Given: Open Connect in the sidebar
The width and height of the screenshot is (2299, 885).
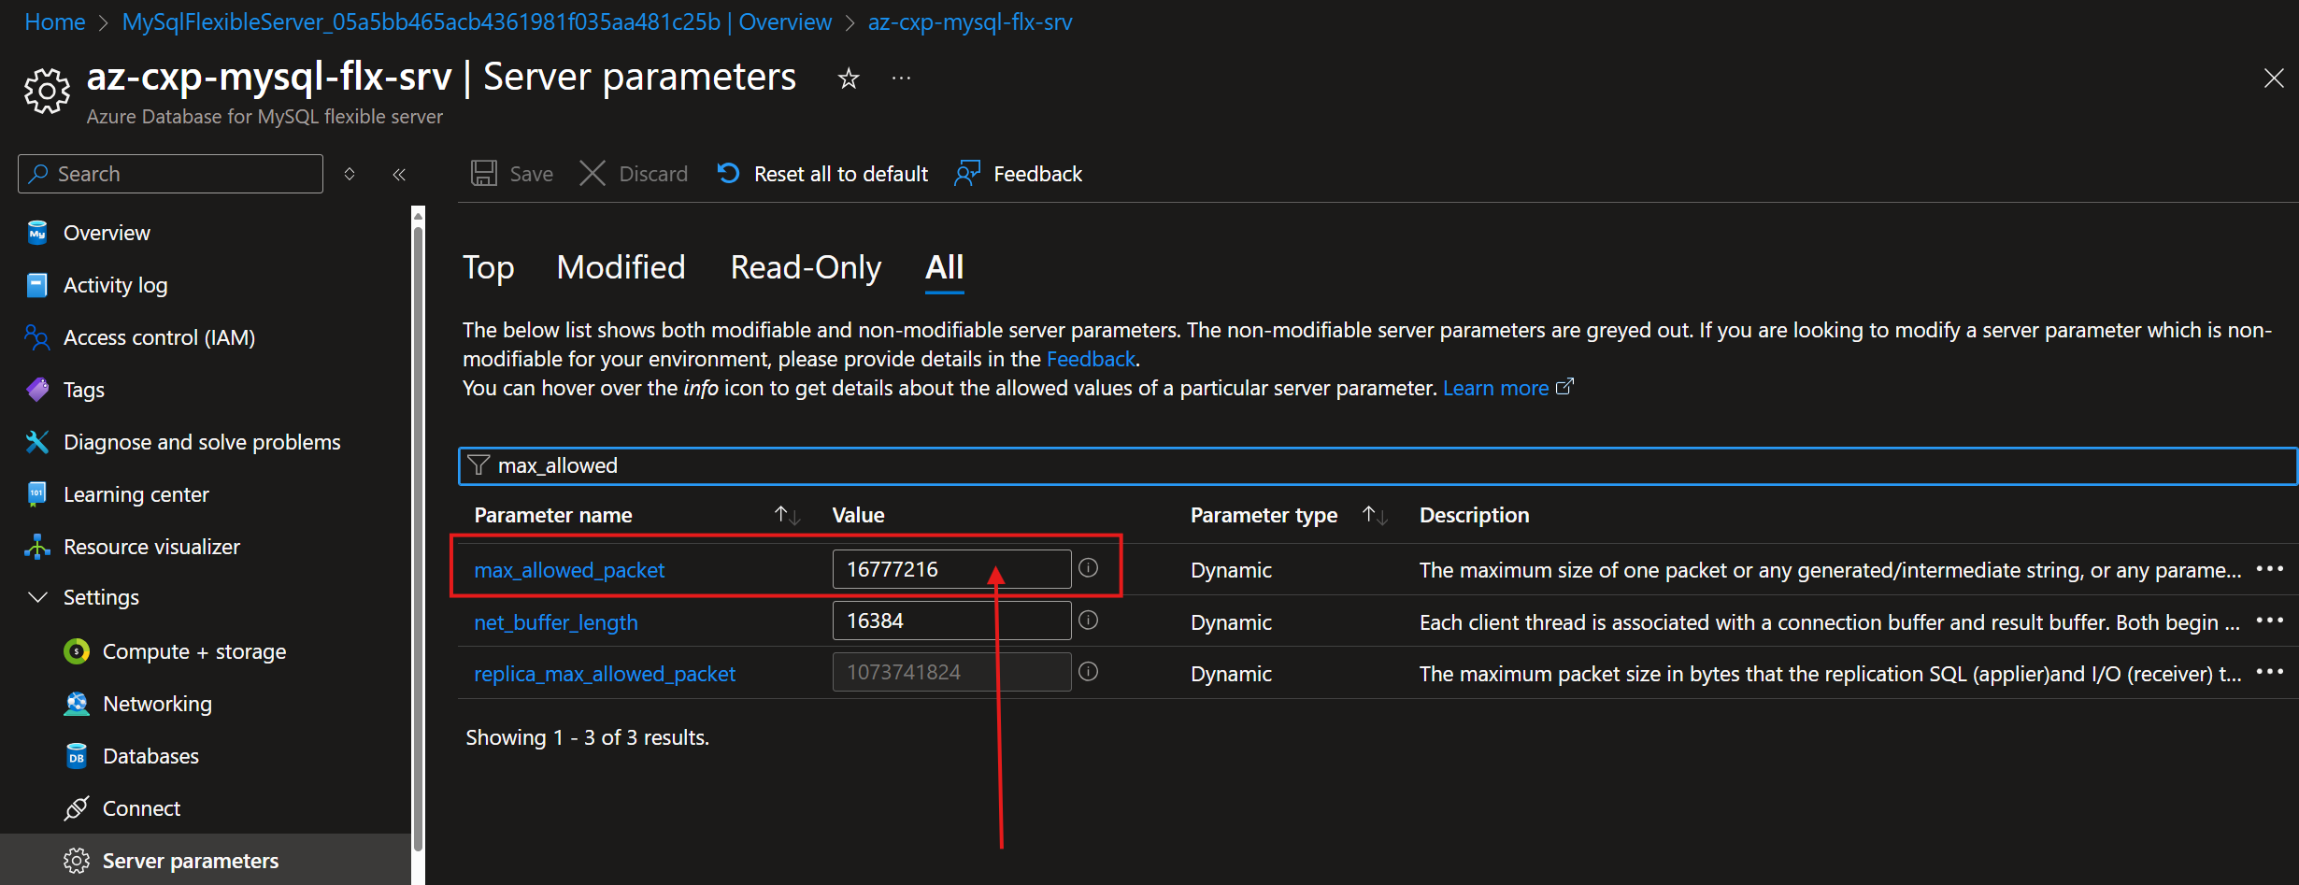Looking at the screenshot, I should (141, 808).
